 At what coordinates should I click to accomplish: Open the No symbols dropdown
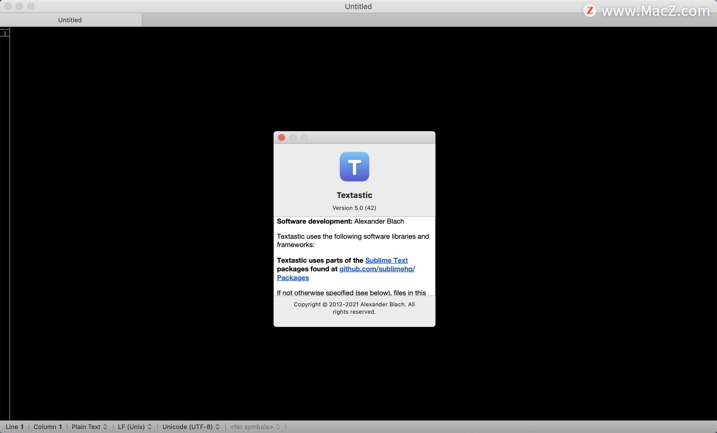[255, 427]
